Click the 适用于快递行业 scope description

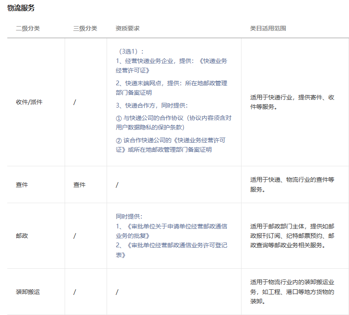coord(292,102)
